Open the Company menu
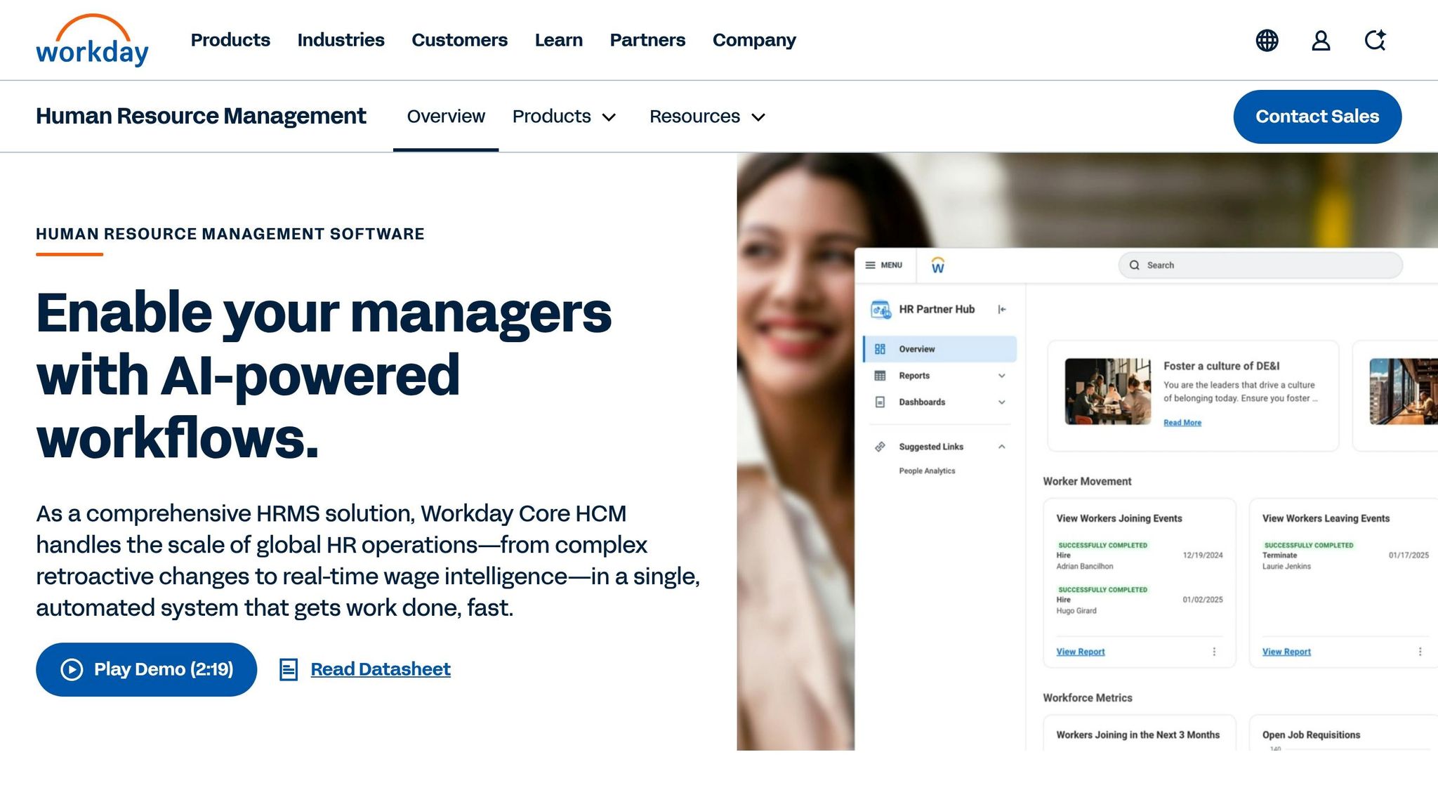The height and width of the screenshot is (809, 1438). click(x=754, y=40)
